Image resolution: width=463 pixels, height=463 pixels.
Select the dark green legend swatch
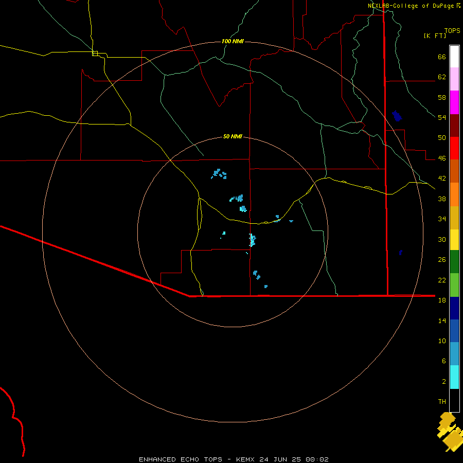(454, 262)
